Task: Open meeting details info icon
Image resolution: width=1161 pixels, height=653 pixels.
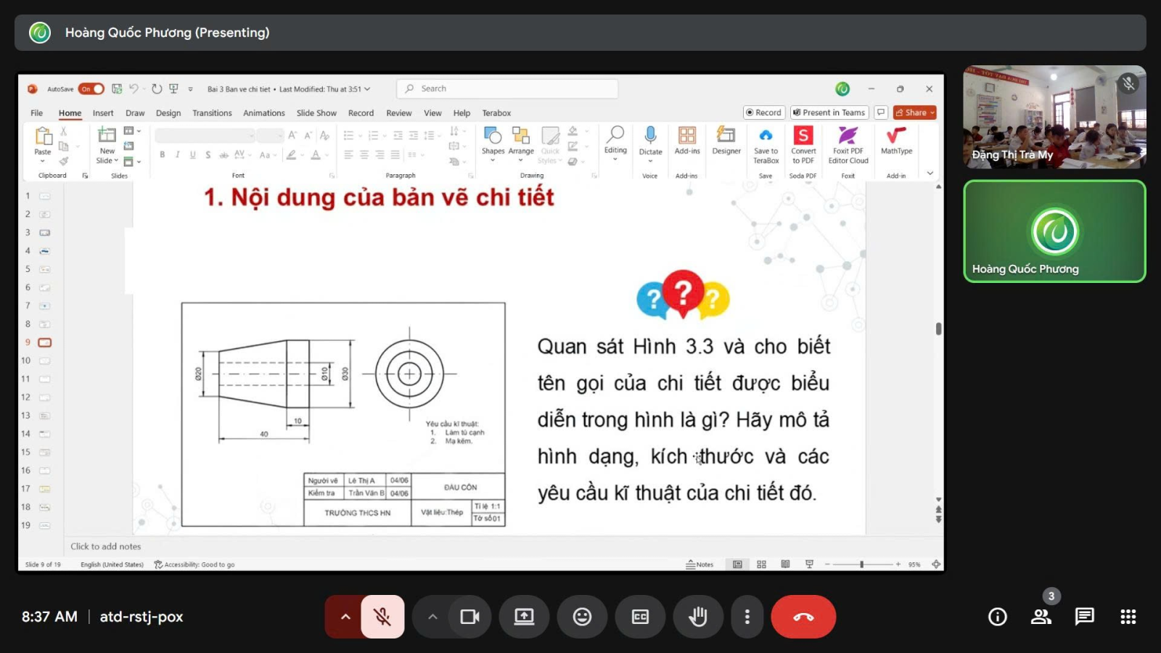Action: coord(998,617)
